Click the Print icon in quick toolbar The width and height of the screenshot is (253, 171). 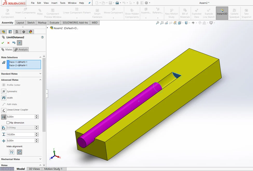click(117, 3)
